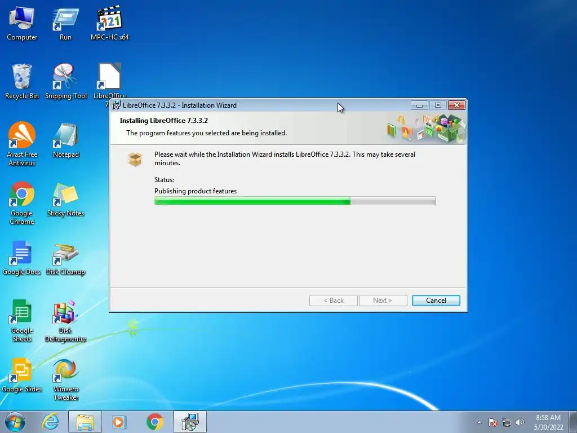The width and height of the screenshot is (577, 433).
Task: Open the Computer desktop icon
Action: click(x=22, y=24)
